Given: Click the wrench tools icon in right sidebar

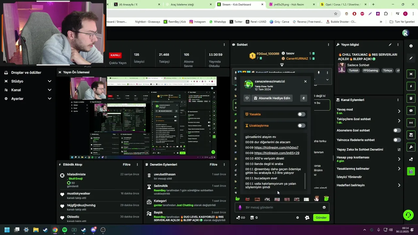Looking at the screenshot, I should click(x=411, y=147).
